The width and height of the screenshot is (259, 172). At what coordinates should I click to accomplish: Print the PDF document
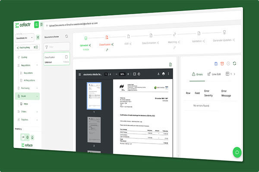(163, 74)
